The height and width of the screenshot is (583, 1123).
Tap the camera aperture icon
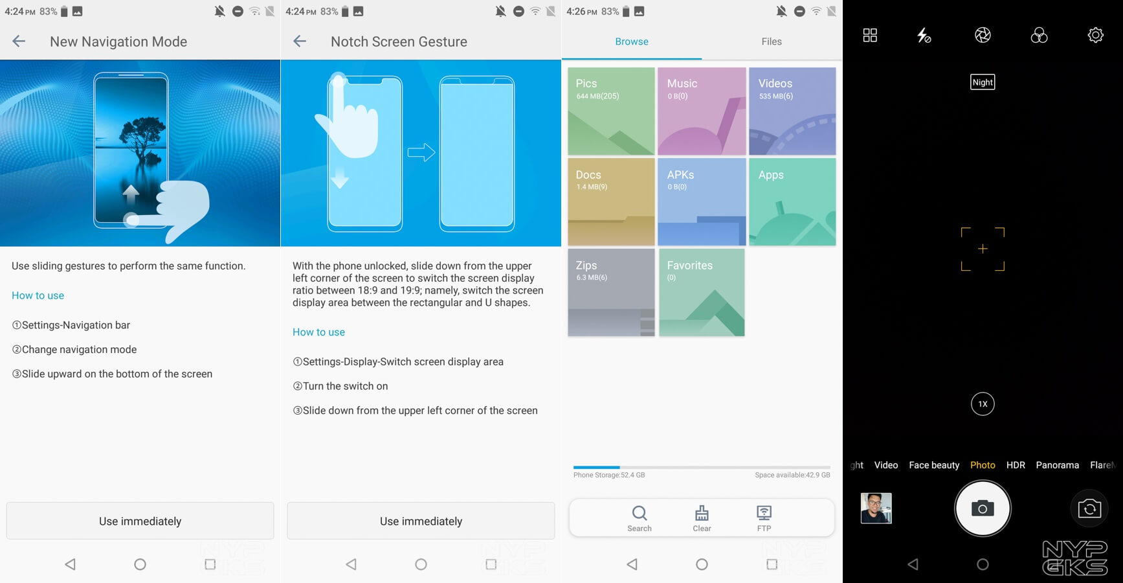click(983, 35)
